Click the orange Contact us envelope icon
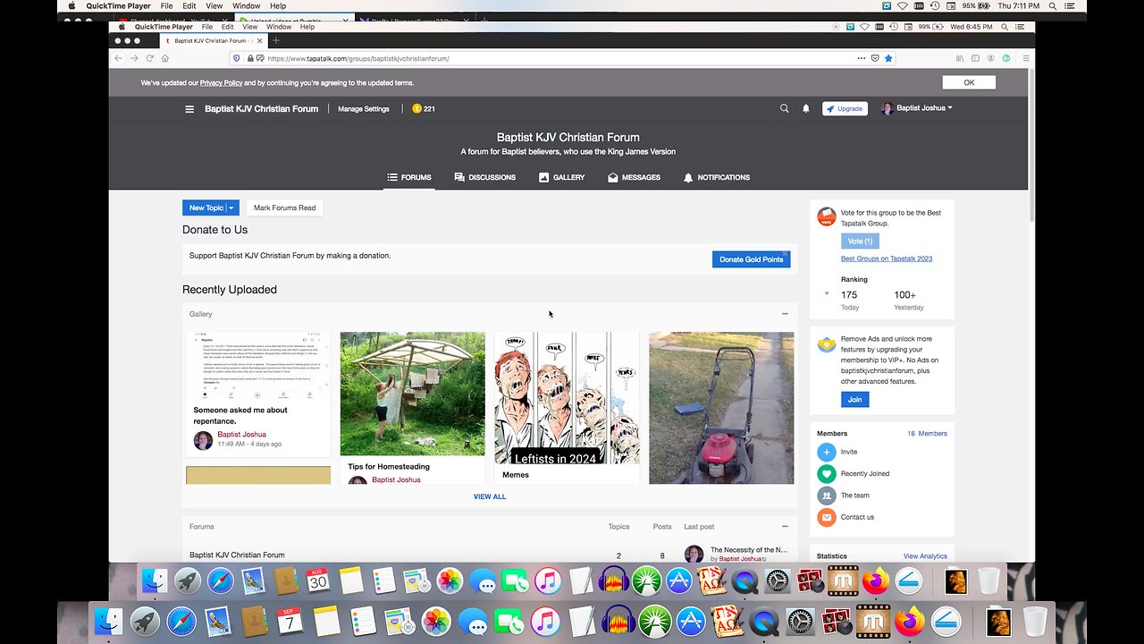Viewport: 1144px width, 644px height. click(827, 517)
